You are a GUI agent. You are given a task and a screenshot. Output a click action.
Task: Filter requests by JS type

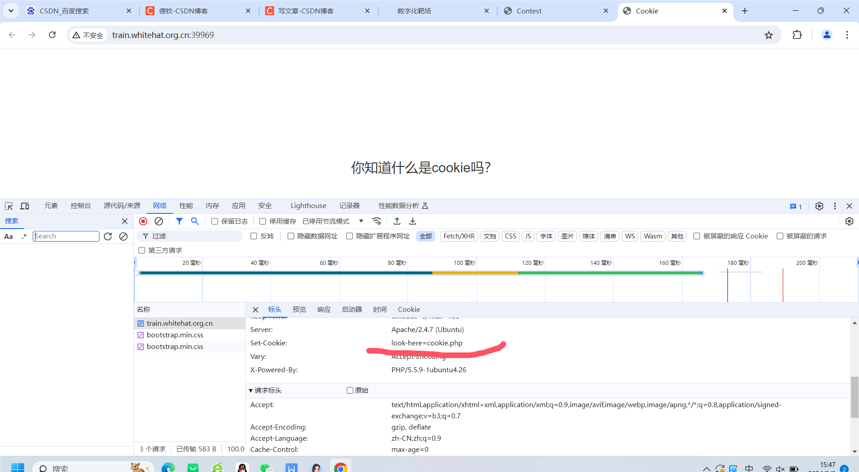pos(528,236)
